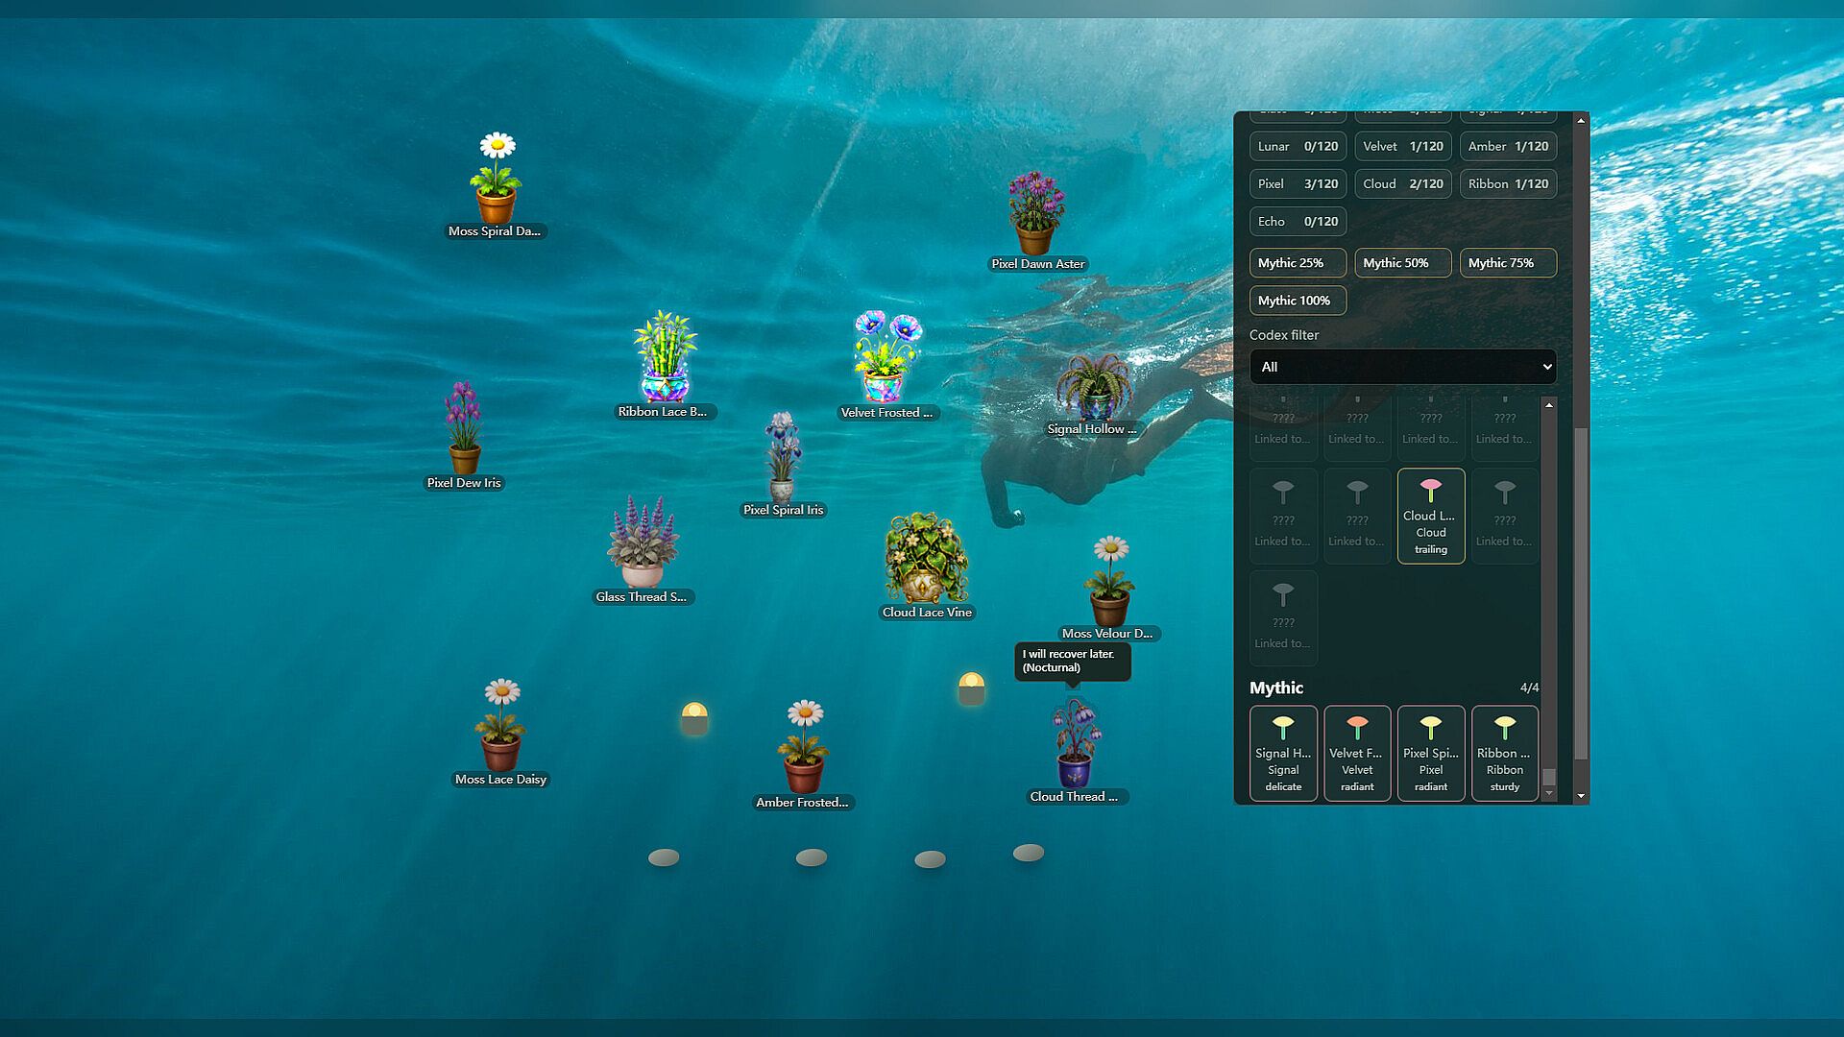Select the Moss Velour Daisy plant
1844x1037 pixels.
(x=1110, y=582)
